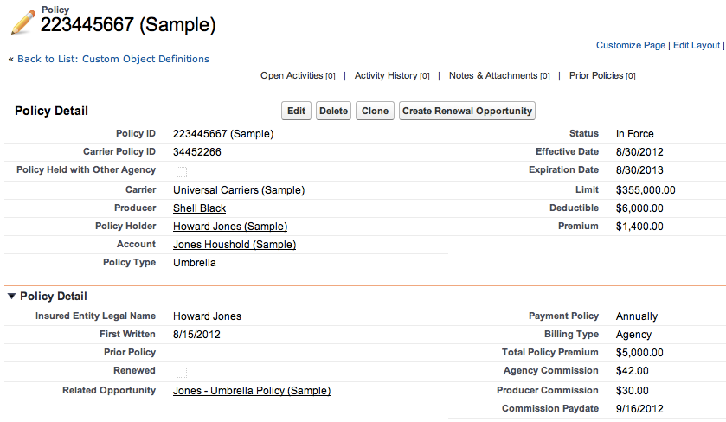Jump to Activity History related list
Viewport: 726px width, 422px height.
click(x=392, y=75)
